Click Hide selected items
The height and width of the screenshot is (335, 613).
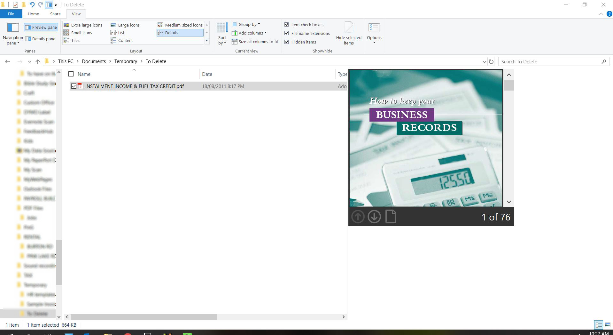(x=348, y=33)
